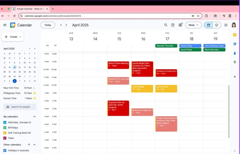
Task: Get add-ons plus icon in side panel
Action: [x=235, y=77]
